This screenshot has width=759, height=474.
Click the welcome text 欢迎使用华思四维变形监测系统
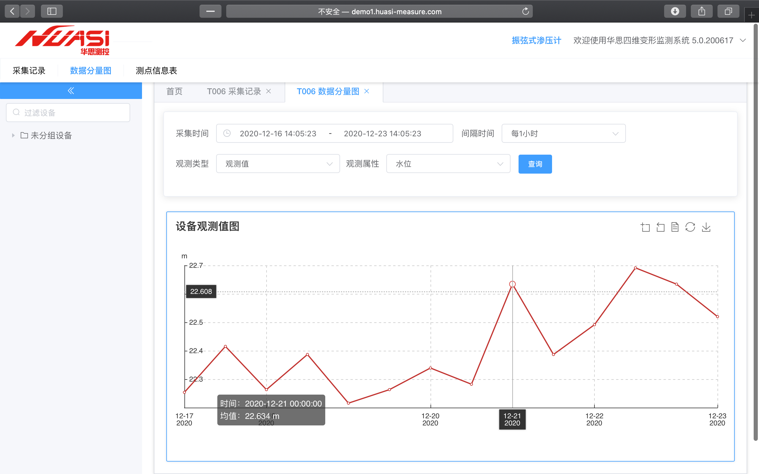[x=631, y=41]
